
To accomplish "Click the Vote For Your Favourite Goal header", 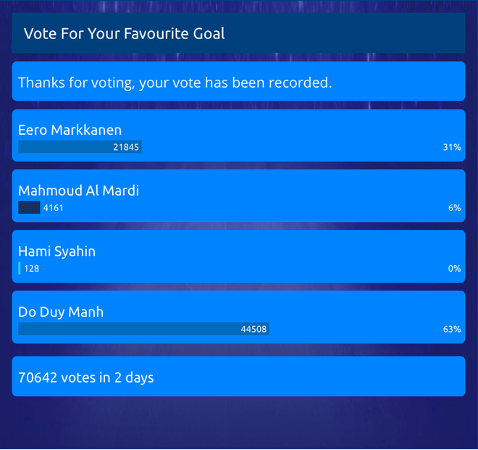I will [238, 33].
